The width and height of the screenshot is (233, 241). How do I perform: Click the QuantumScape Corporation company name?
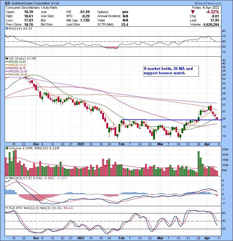31,3
